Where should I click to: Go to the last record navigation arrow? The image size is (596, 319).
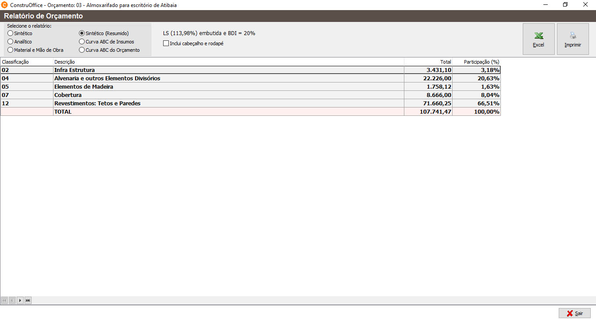tap(28, 301)
